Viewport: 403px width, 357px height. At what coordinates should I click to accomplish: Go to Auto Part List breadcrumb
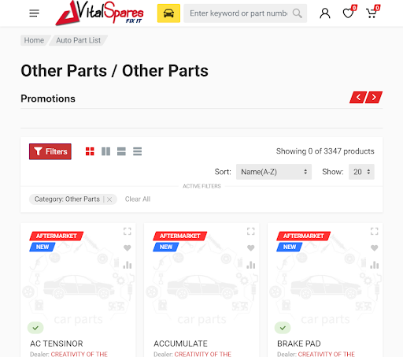click(78, 40)
